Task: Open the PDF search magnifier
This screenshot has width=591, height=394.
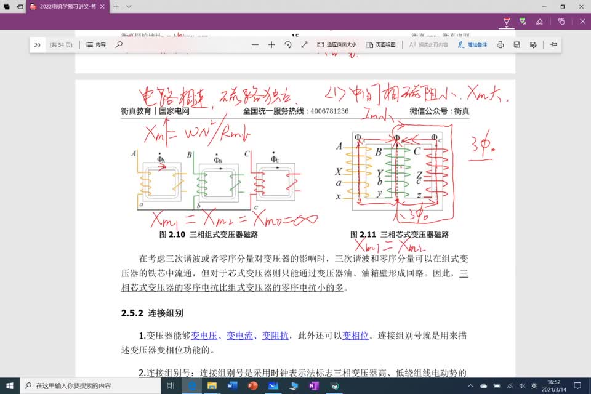Action: 119,44
